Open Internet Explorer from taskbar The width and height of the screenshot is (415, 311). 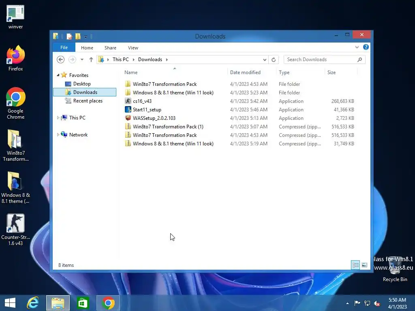tap(33, 303)
